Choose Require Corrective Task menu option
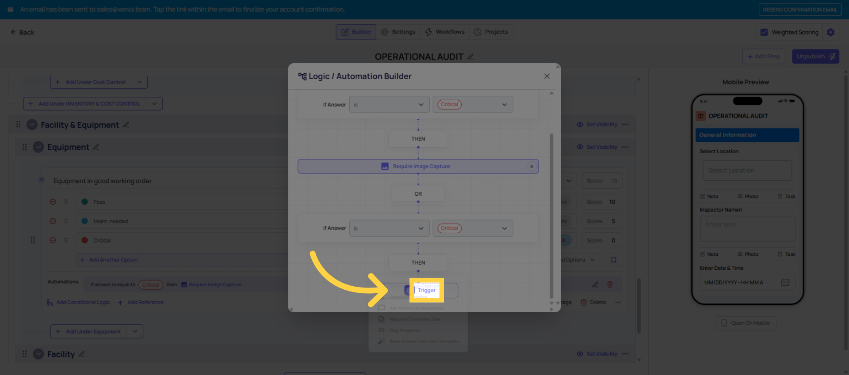849x375 pixels. 415,319
